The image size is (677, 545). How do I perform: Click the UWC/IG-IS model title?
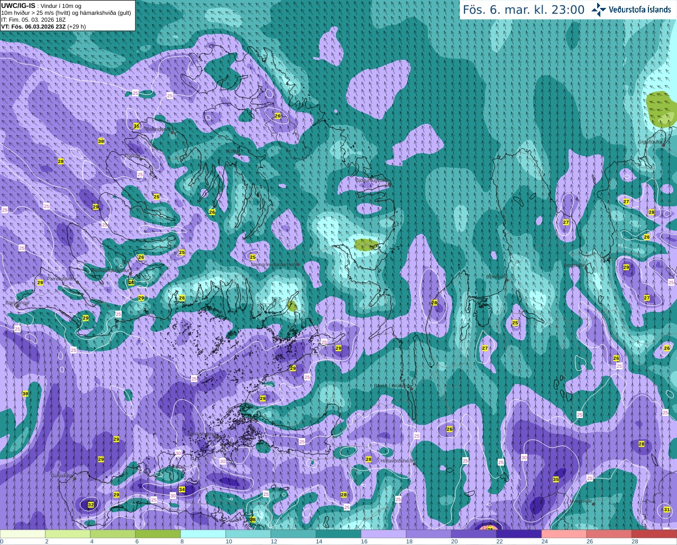tap(18, 6)
